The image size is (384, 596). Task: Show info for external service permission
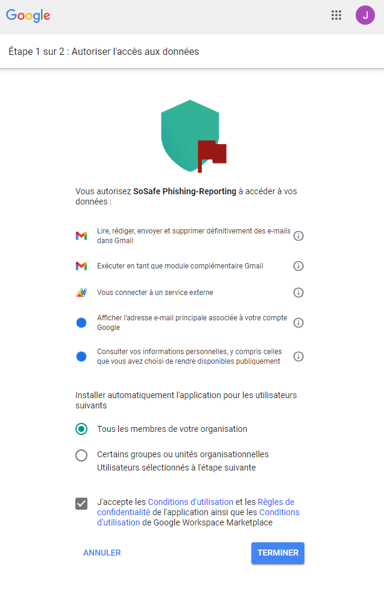click(298, 293)
